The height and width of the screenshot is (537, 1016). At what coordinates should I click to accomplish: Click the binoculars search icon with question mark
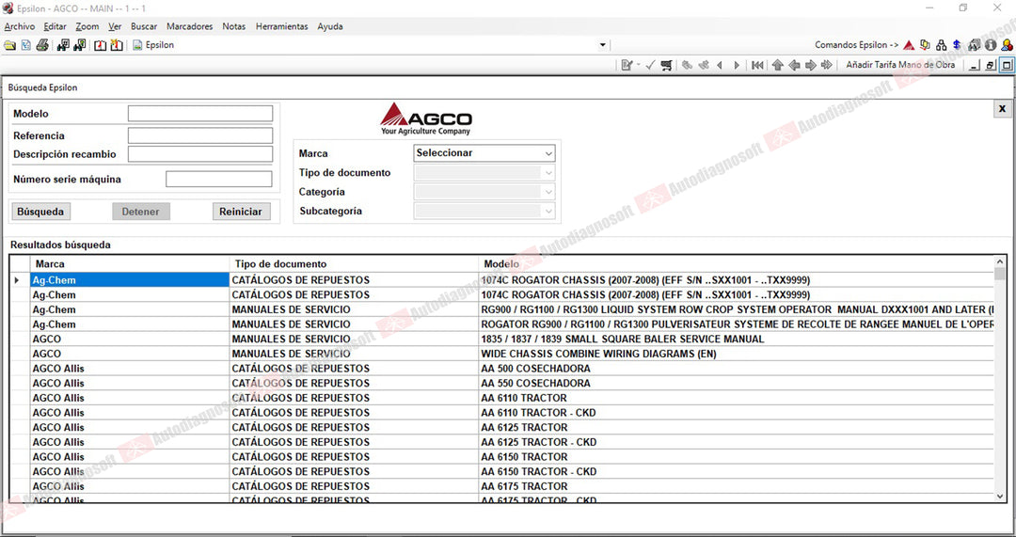click(x=80, y=45)
